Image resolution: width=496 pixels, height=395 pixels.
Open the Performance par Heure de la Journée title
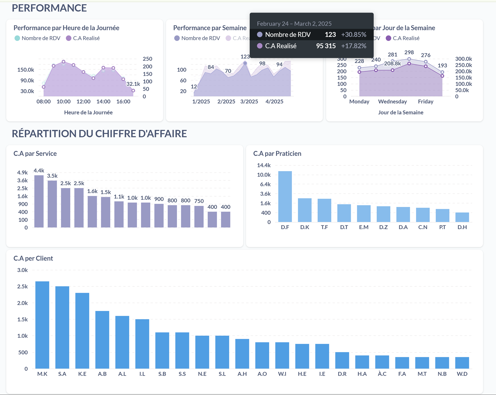66,28
